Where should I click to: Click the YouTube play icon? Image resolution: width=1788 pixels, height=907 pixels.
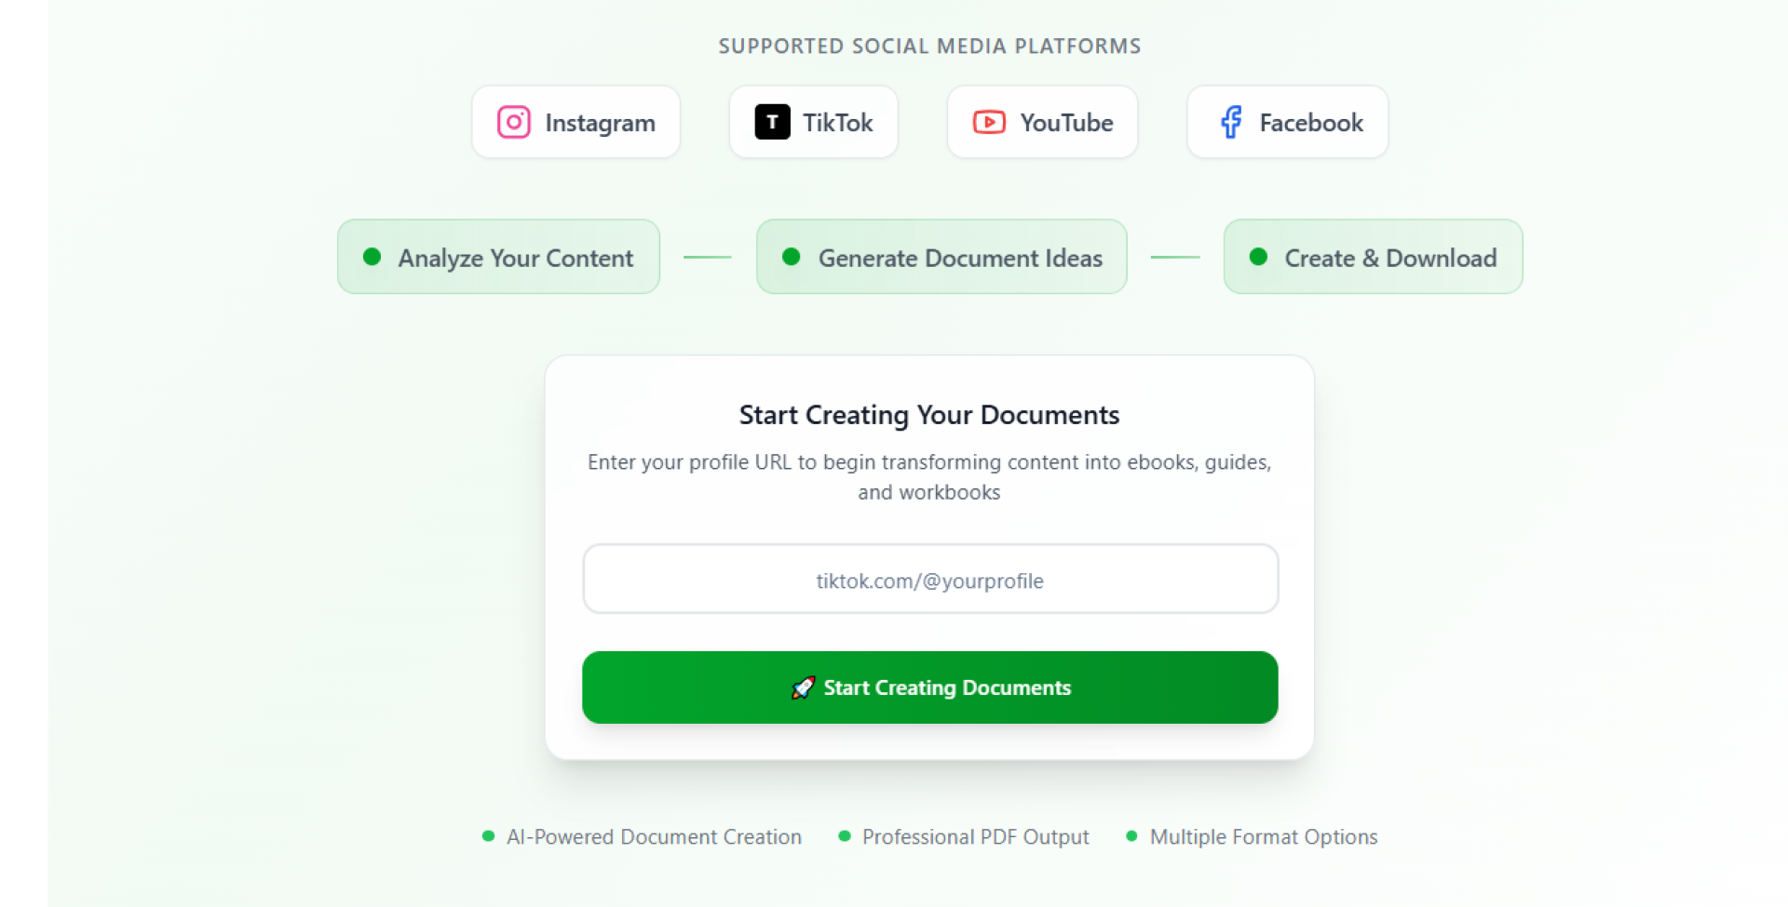click(x=989, y=122)
